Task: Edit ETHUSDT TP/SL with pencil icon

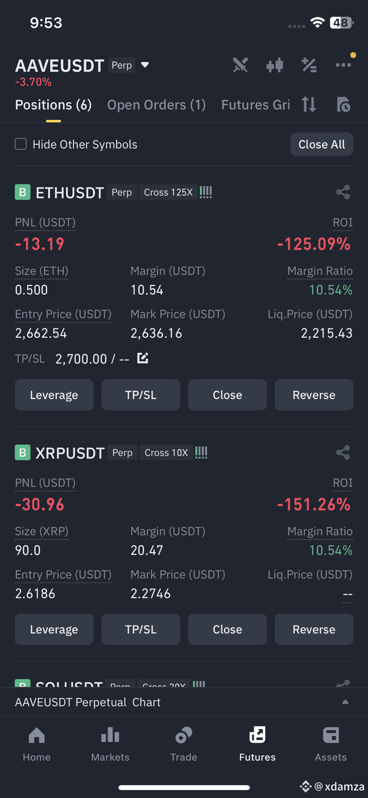Action: [143, 358]
